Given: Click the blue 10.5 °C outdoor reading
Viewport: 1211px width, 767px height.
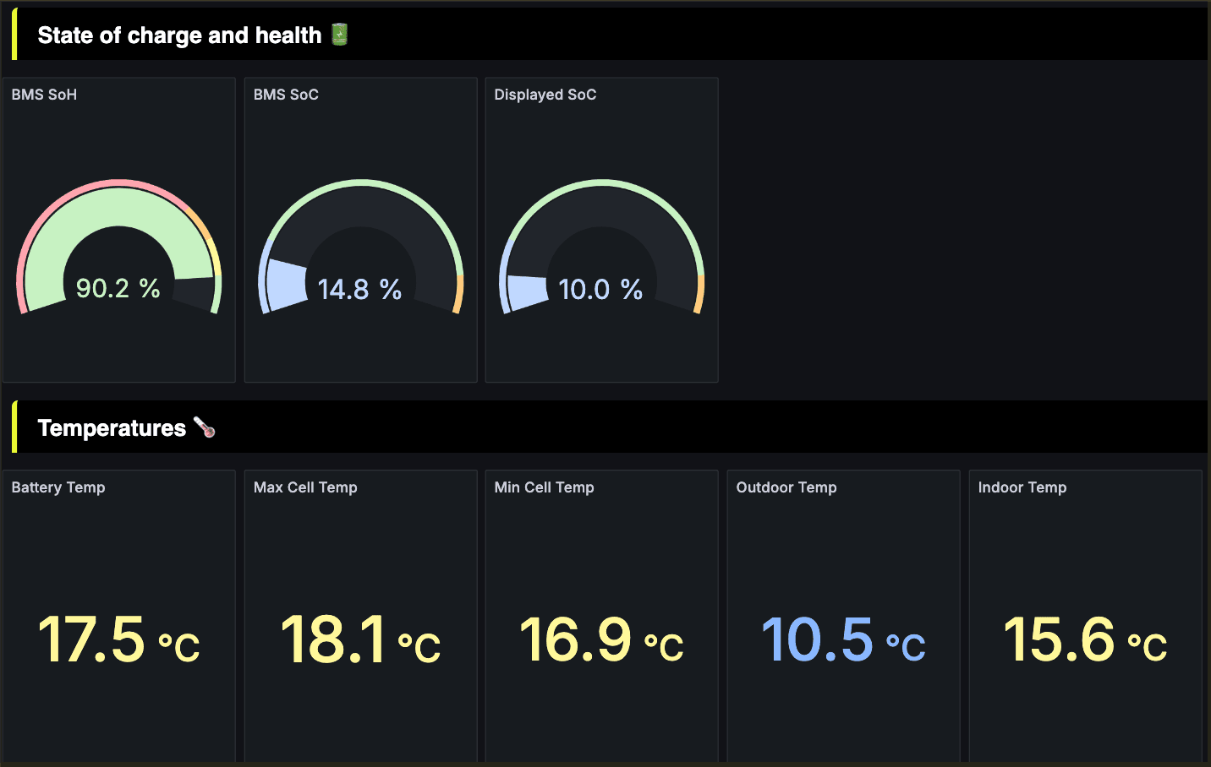Looking at the screenshot, I should click(843, 639).
